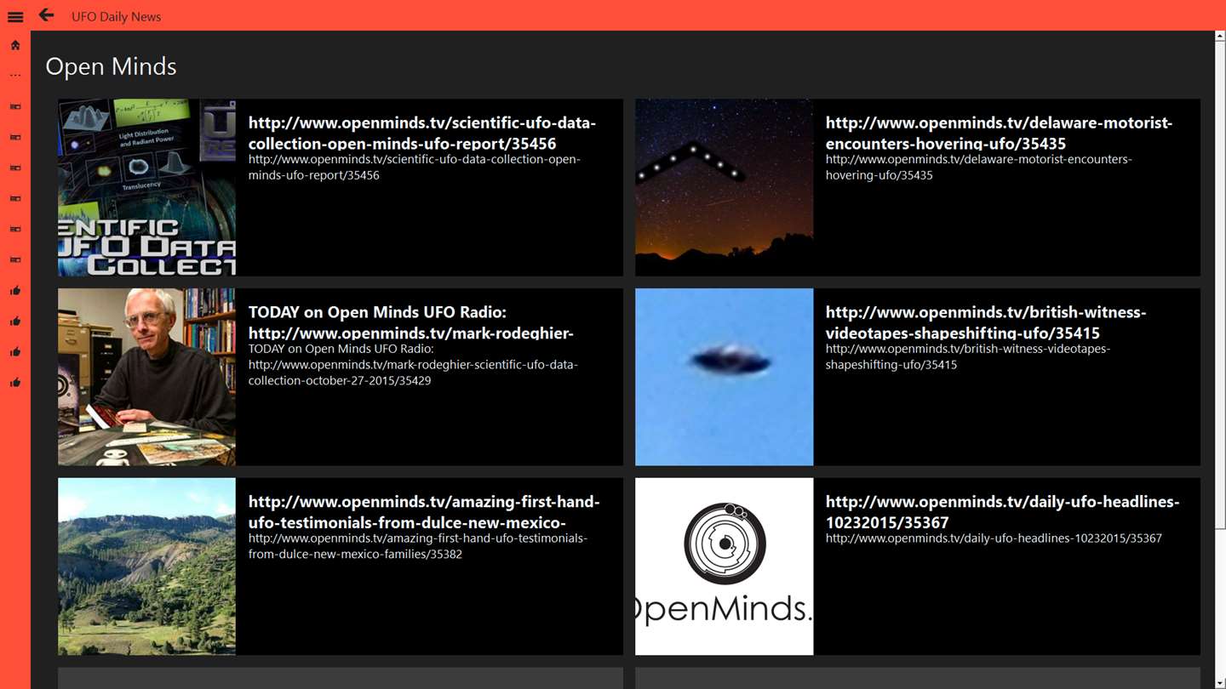The width and height of the screenshot is (1226, 689).
Task: Open the thumbnail of man with glasses
Action: click(146, 377)
